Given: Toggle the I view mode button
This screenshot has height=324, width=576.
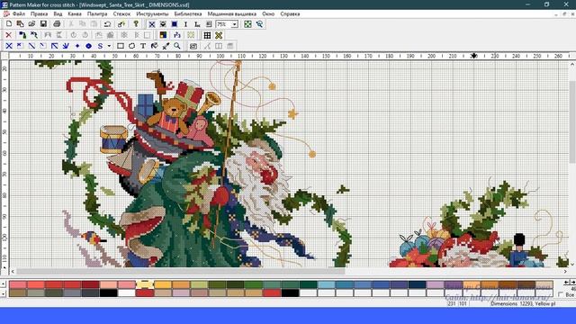Looking at the screenshot, I should (186, 24).
